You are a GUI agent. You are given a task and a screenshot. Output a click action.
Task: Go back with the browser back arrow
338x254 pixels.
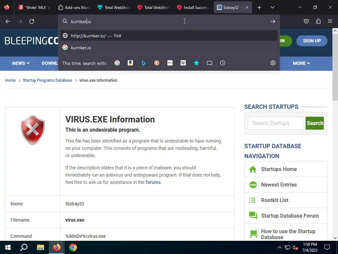pos(8,21)
